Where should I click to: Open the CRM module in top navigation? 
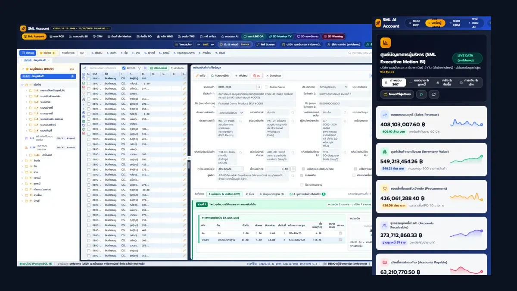point(97,37)
